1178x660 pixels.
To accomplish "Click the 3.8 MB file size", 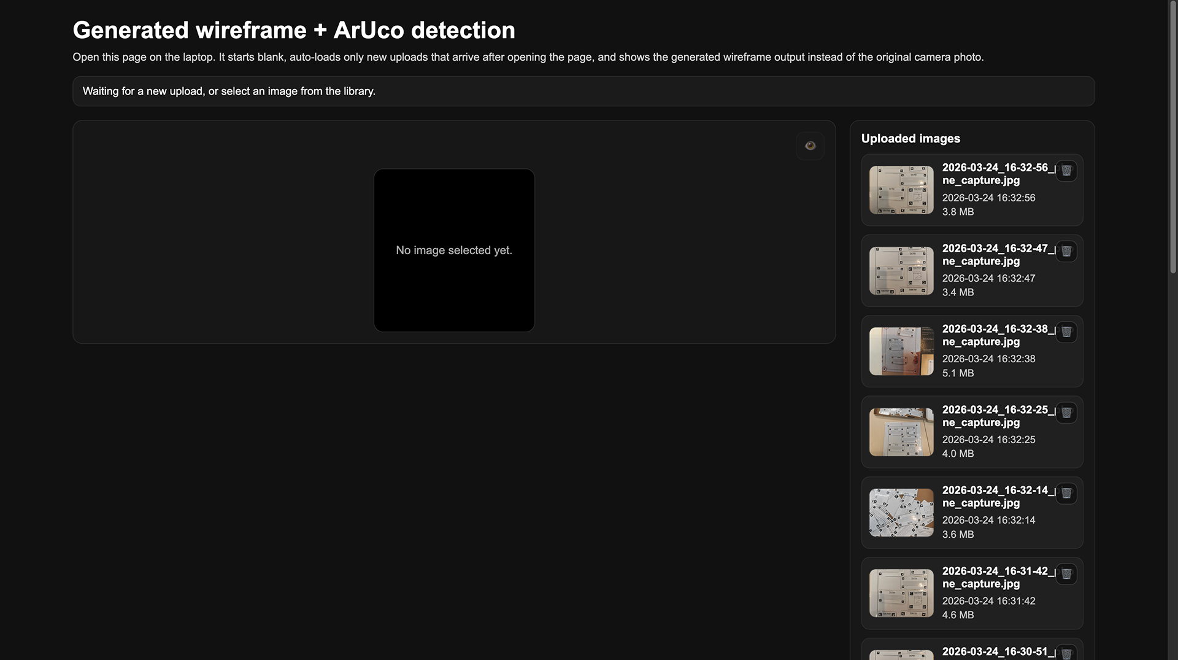I will tap(958, 212).
